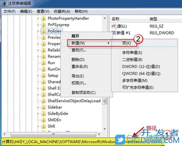Select 项(K) in the New submenu

tap(144, 43)
